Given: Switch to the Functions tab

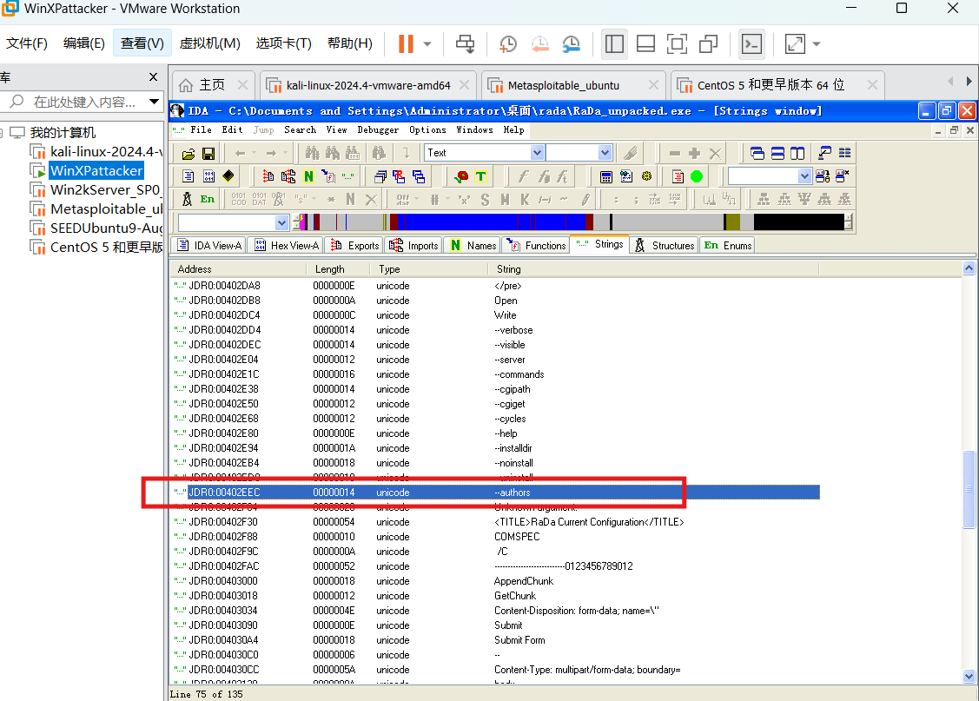Looking at the screenshot, I should click(537, 245).
